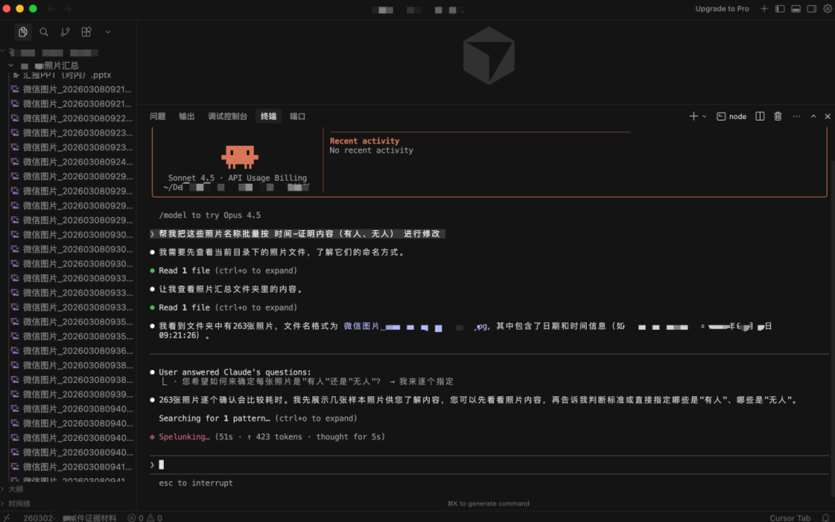Open the Explorer view icon
This screenshot has width=835, height=522.
[23, 32]
